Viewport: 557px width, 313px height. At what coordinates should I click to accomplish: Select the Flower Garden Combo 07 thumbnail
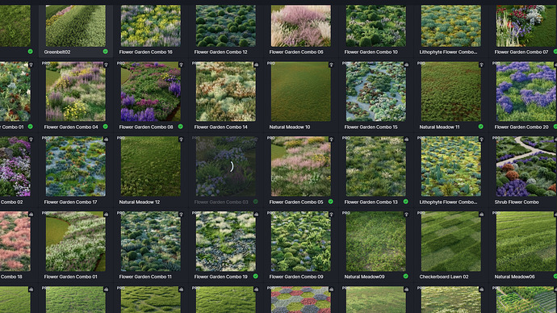coord(526,26)
